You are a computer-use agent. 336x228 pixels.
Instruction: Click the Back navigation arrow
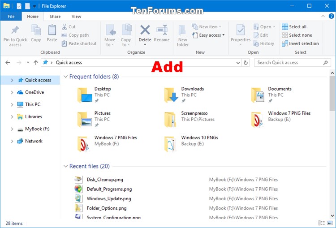8,63
